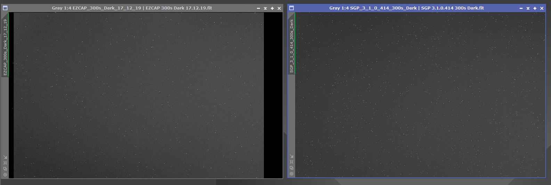Select the SGP_3_1_0_414_300s_Dark vertical view tab
551x185 pixels.
[292, 46]
